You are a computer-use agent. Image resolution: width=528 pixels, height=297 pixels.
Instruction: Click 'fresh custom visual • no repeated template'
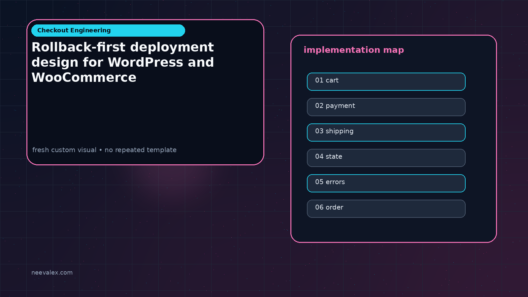[x=104, y=150]
